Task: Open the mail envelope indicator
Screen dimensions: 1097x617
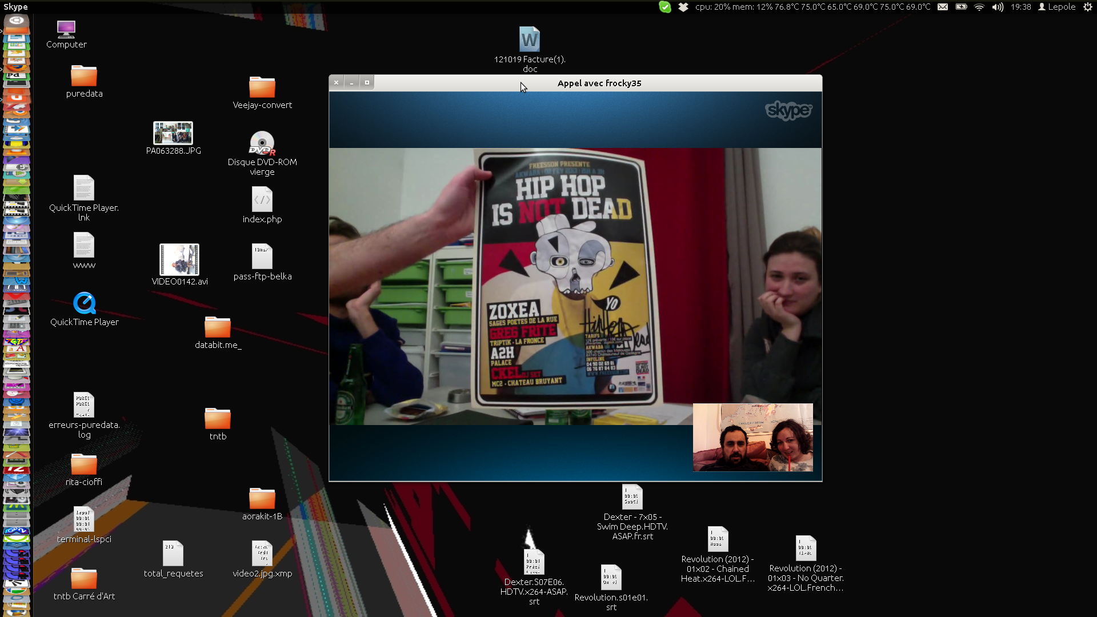Action: (943, 7)
